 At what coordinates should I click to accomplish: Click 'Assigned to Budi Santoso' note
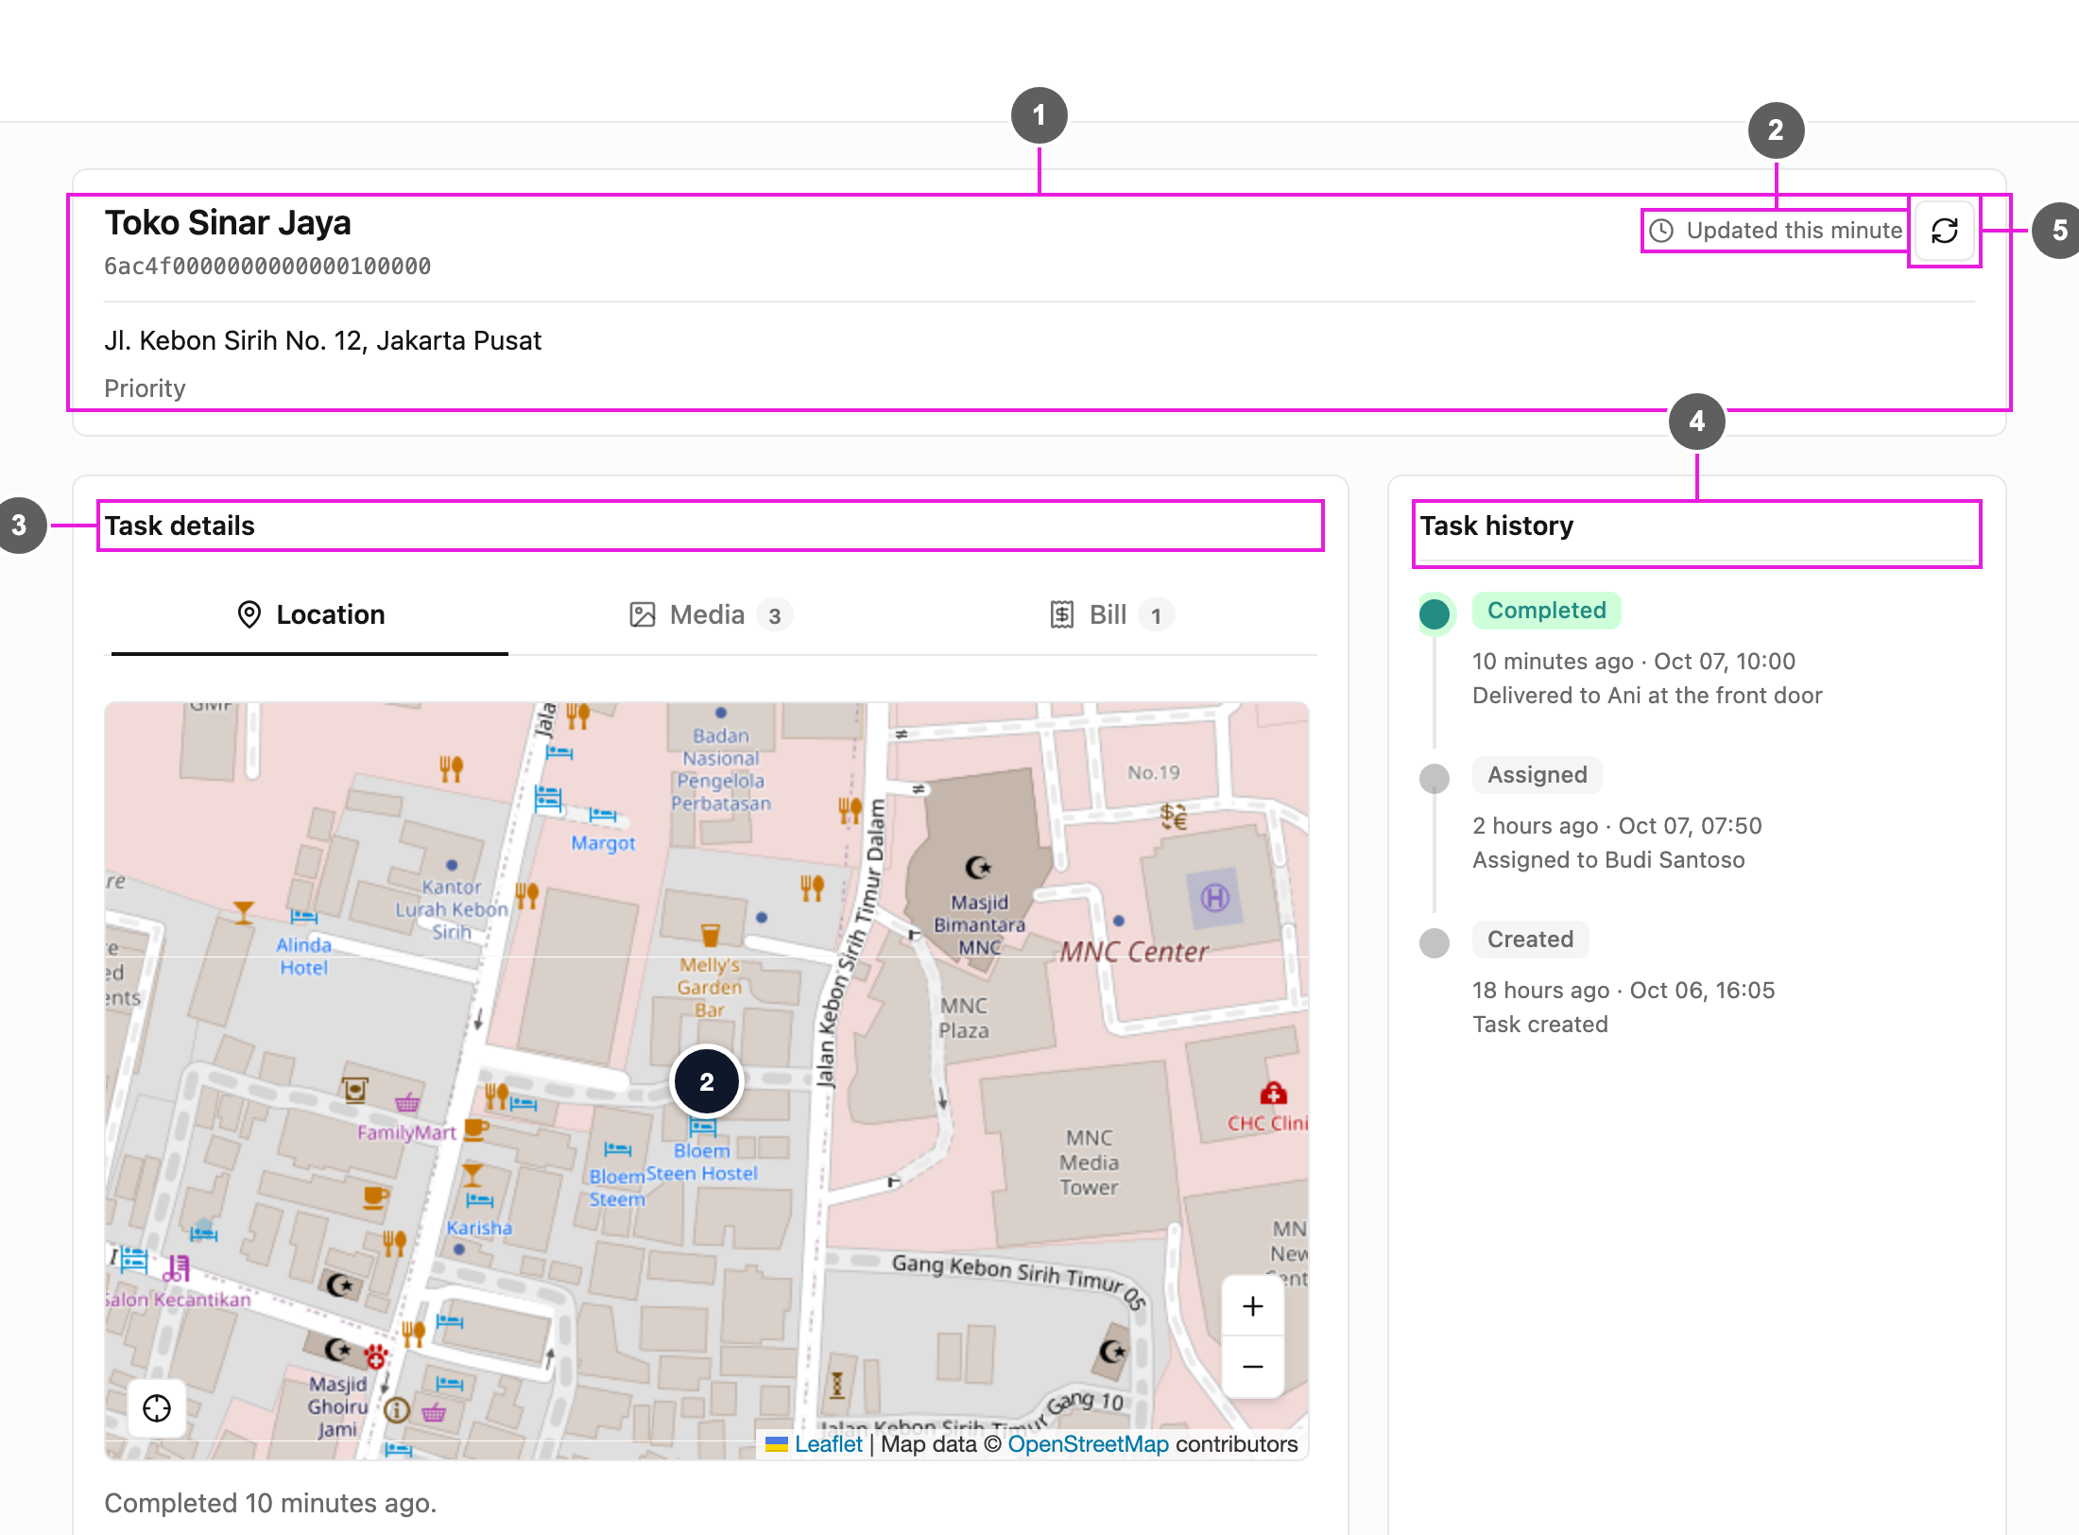1608,860
